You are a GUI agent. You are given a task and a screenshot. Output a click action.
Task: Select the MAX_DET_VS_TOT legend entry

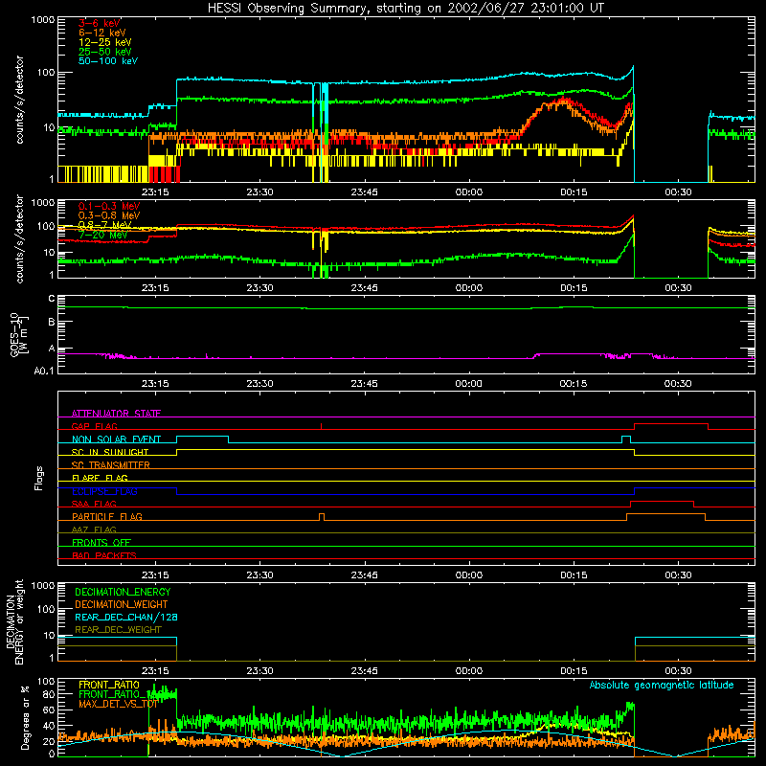point(118,704)
